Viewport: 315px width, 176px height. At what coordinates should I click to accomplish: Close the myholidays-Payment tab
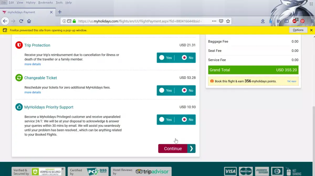(x=51, y=12)
